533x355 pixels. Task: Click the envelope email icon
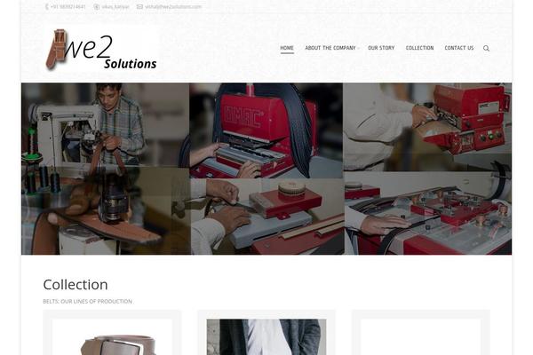(139, 6)
